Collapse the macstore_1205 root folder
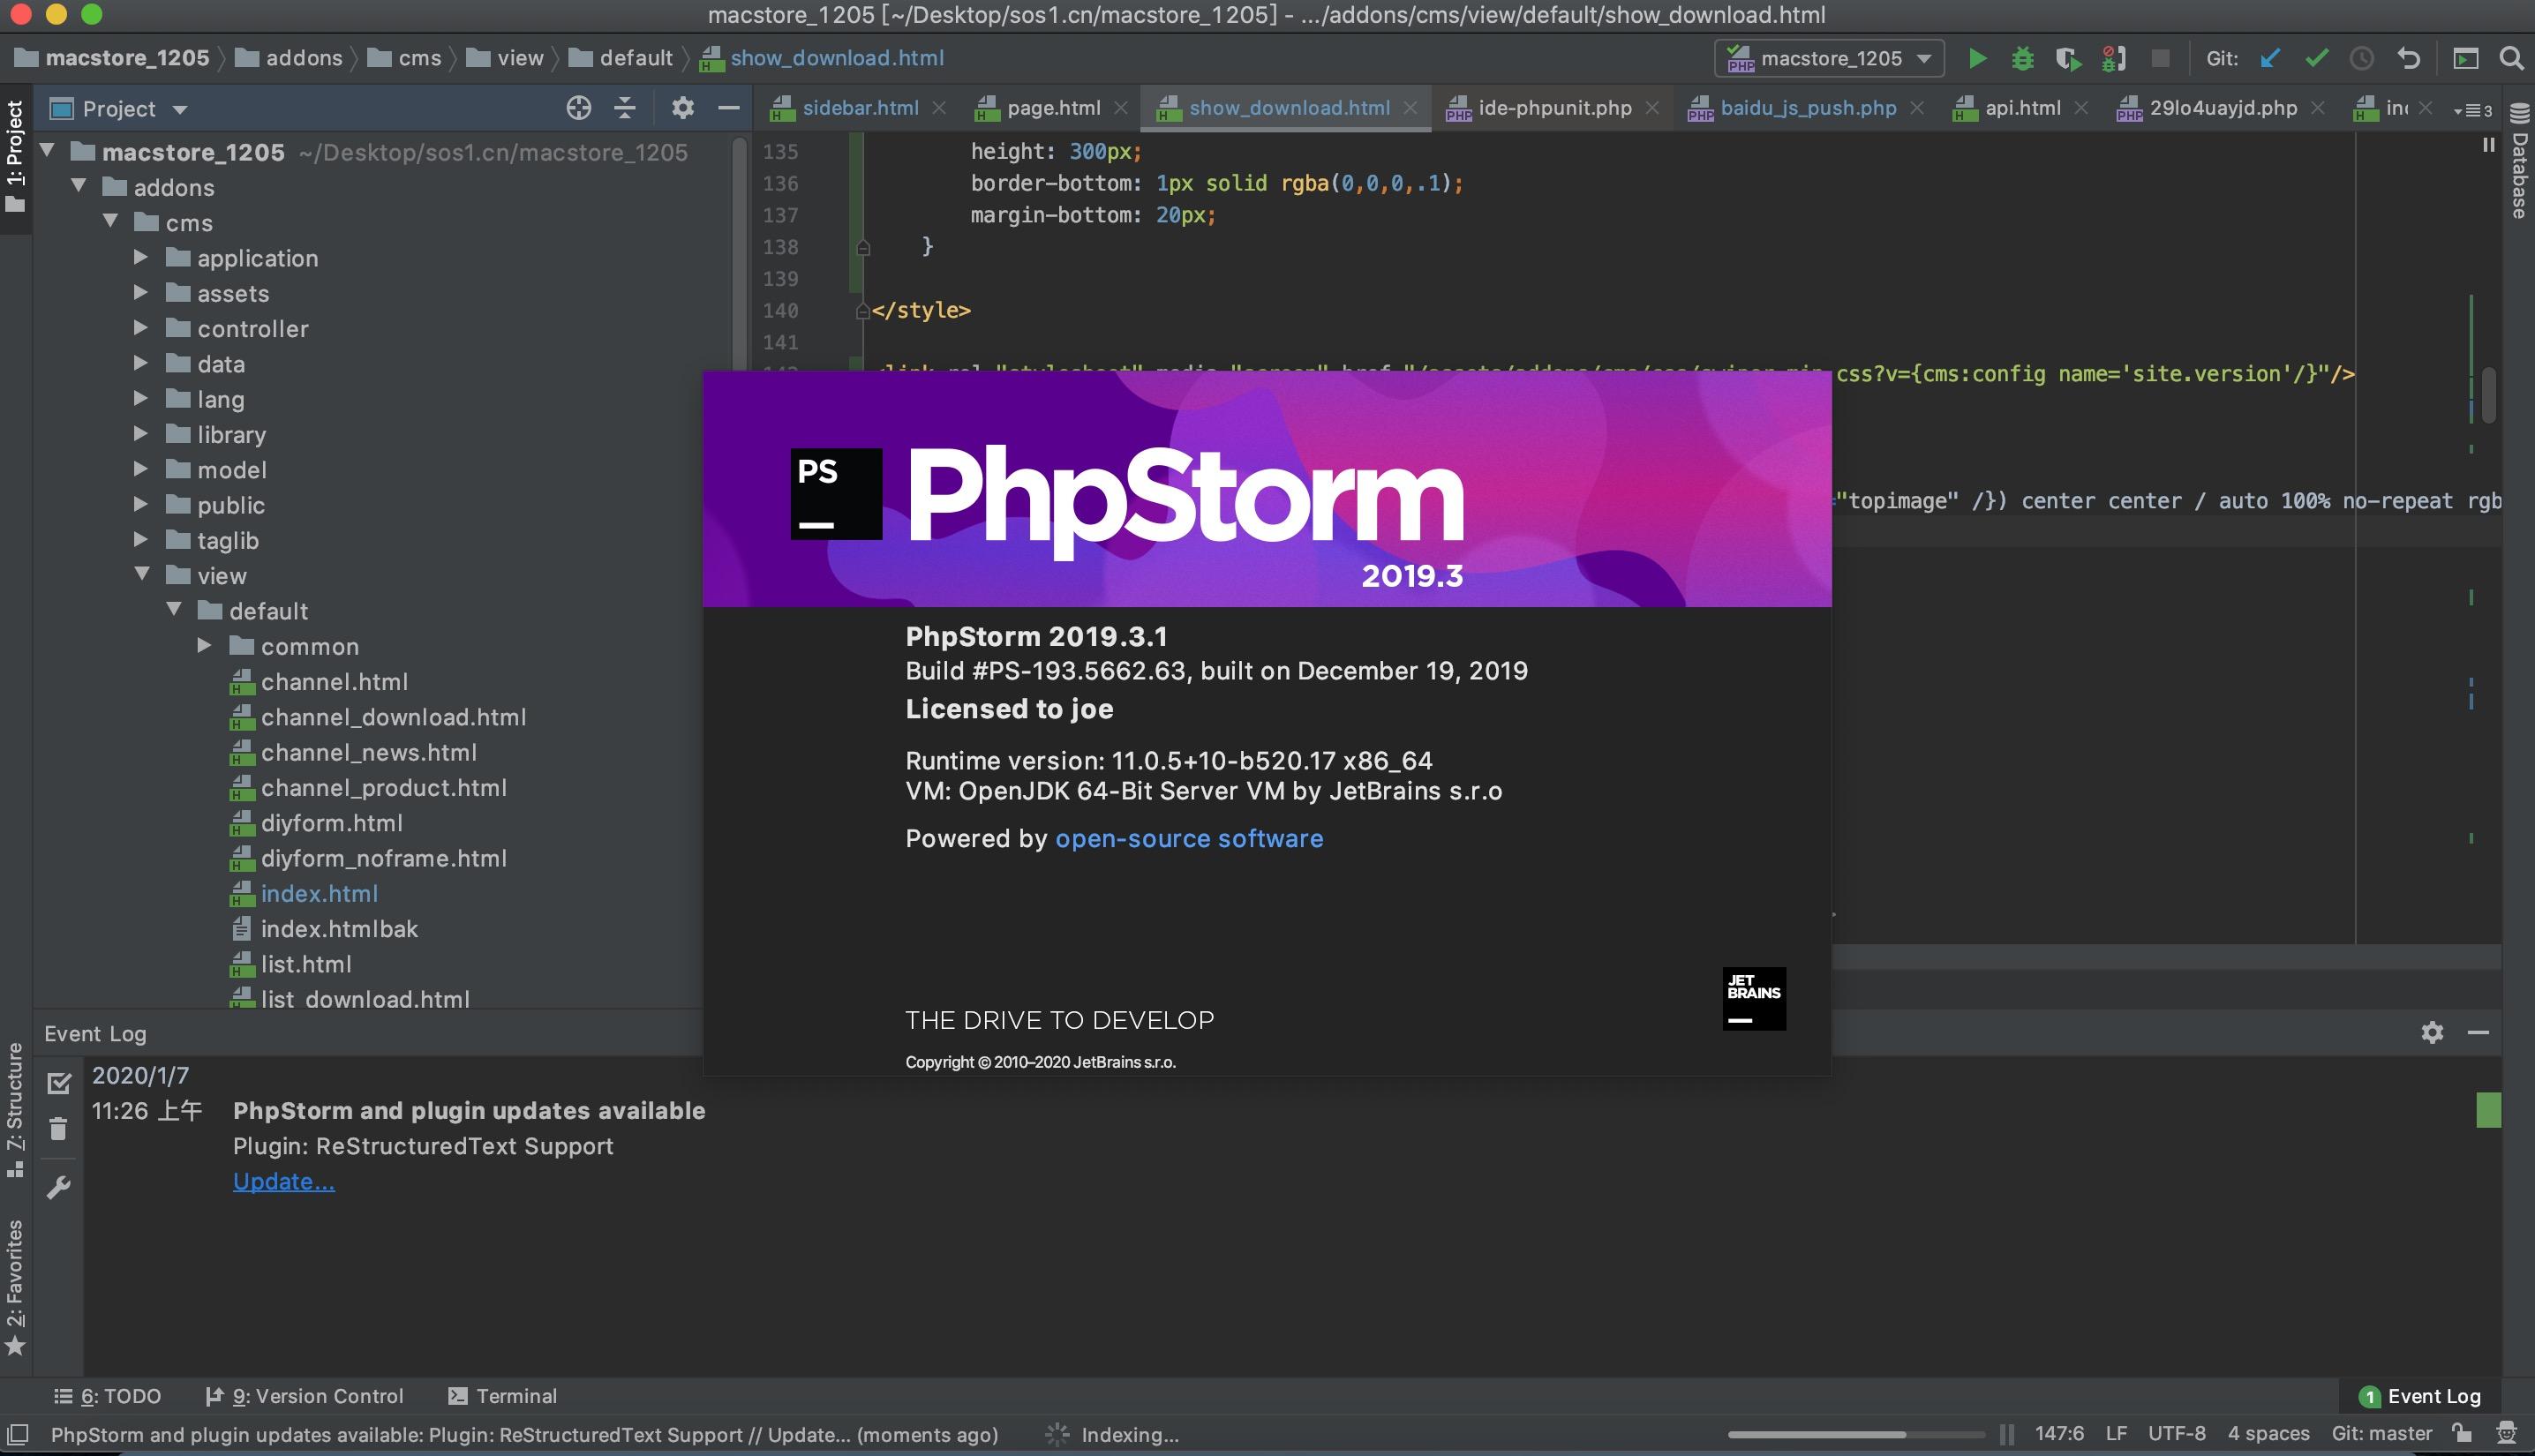Viewport: 2535px width, 1456px height. pyautogui.click(x=47, y=151)
